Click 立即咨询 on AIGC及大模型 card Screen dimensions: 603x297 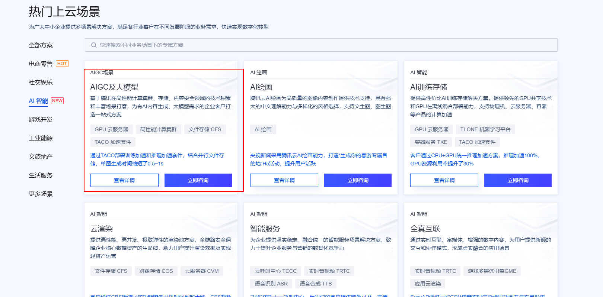pyautogui.click(x=198, y=180)
